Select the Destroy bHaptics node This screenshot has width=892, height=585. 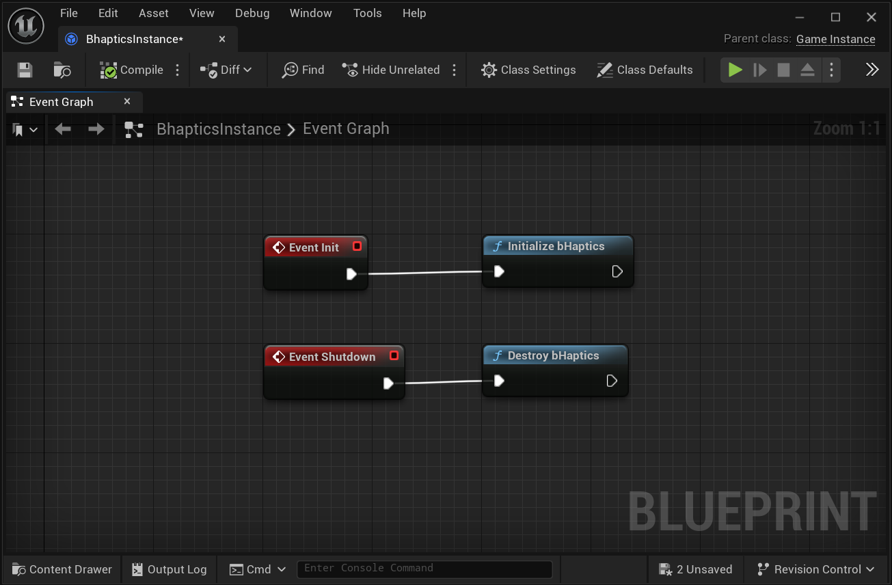tap(555, 370)
